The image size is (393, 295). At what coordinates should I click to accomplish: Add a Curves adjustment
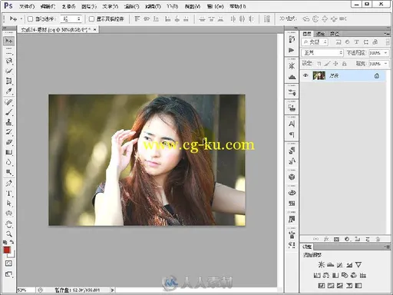(x=339, y=265)
